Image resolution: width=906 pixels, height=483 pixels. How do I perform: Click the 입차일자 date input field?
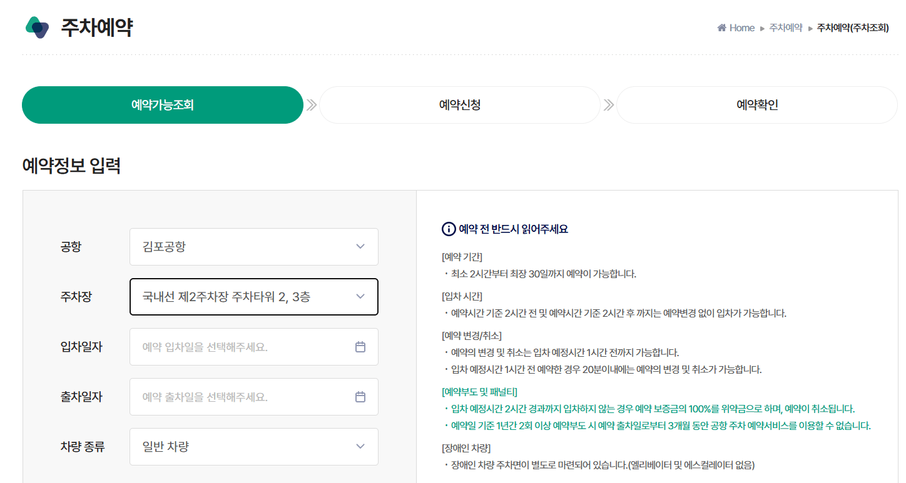click(x=238, y=347)
